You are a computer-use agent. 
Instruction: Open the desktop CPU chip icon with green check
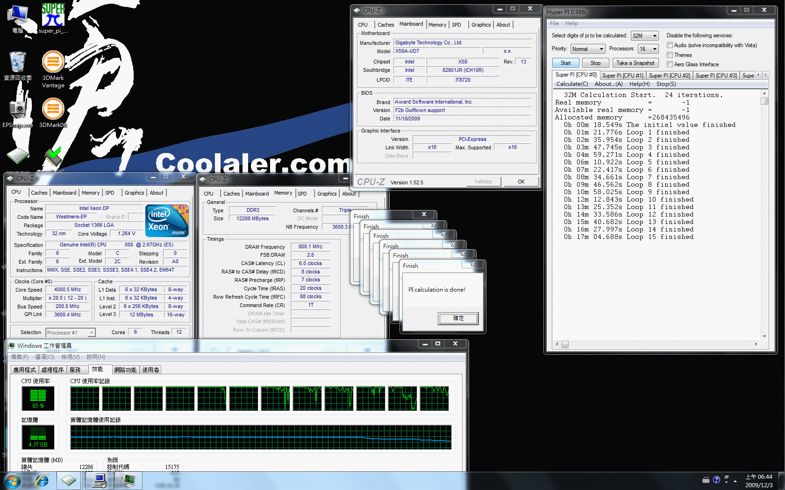pos(53,158)
